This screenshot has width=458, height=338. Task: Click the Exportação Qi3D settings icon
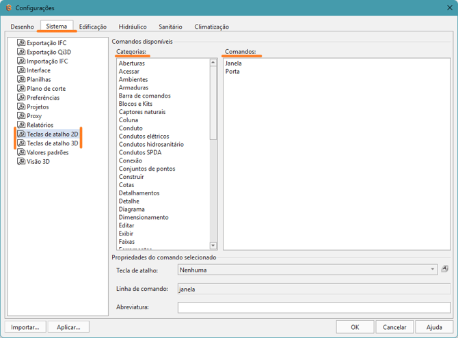pos(21,52)
